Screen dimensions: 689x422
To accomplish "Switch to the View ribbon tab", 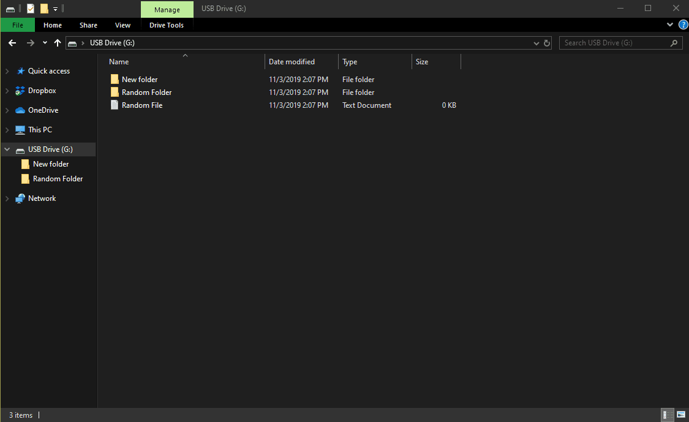I will pos(122,25).
